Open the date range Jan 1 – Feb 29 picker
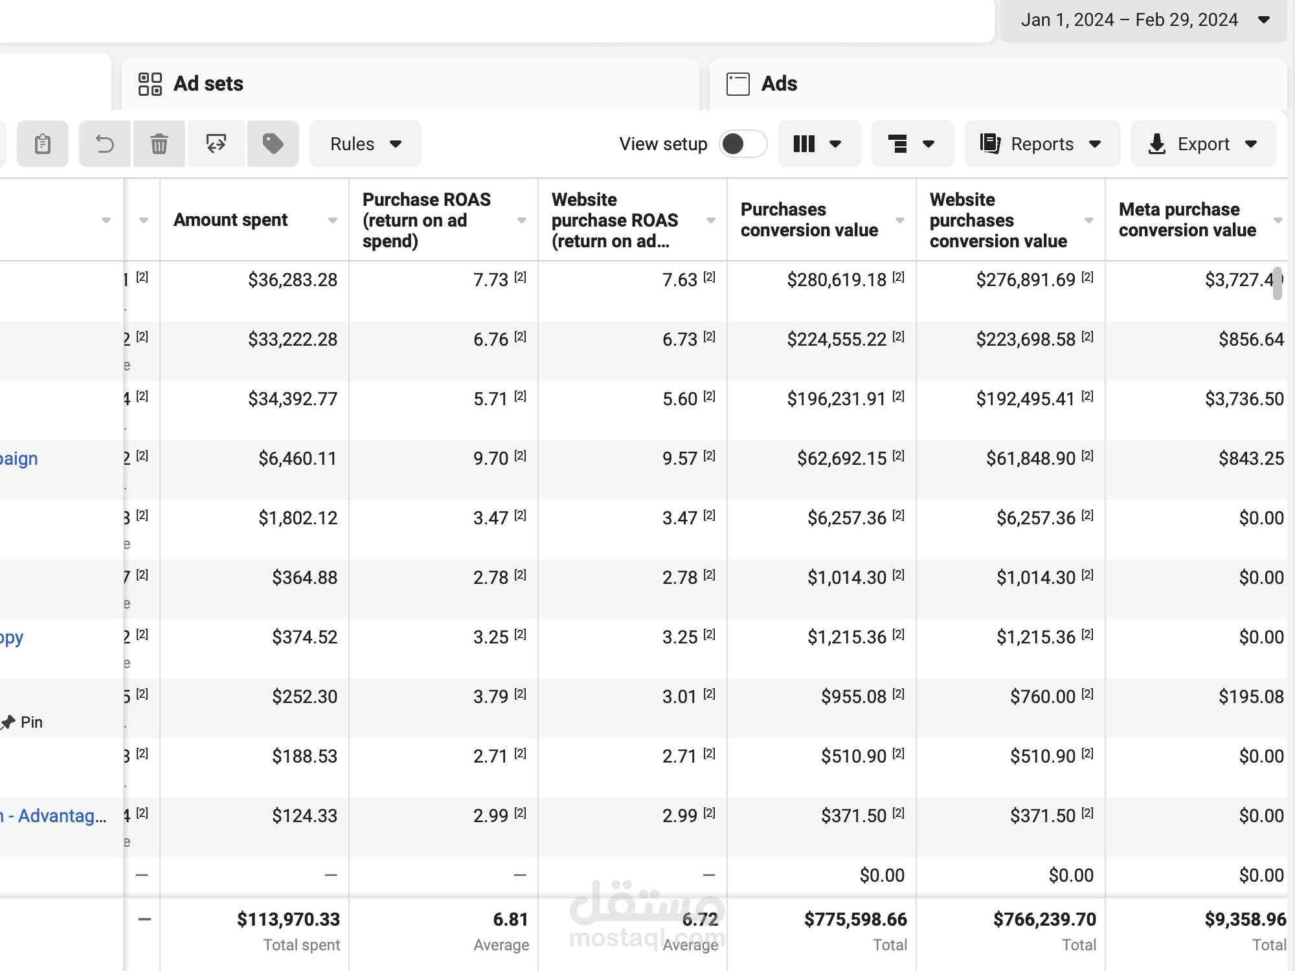Screen dimensions: 1295x971 point(1143,20)
